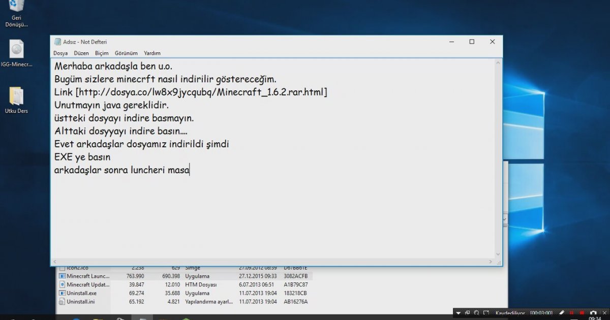Screen dimensions: 610x320
Task: Click the Minecraft Launc... file icon in the archive window
Action: [63, 276]
